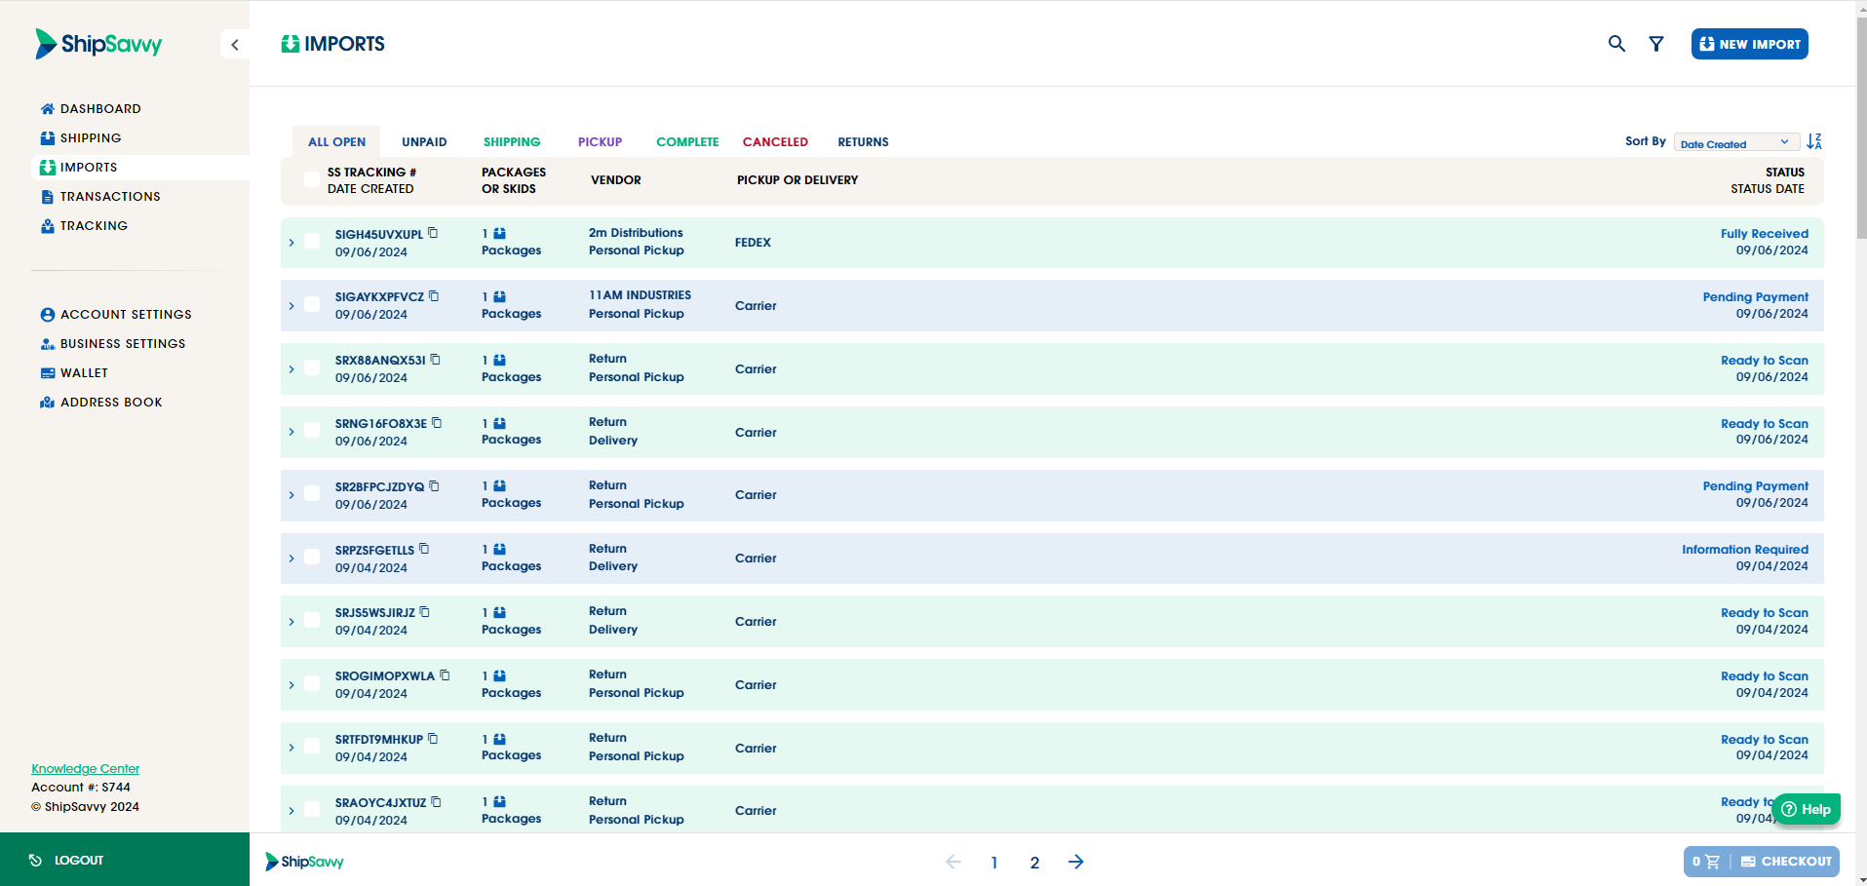This screenshot has height=886, width=1867.
Task: Select checkbox for SIGH45UVXUPL
Action: point(312,241)
